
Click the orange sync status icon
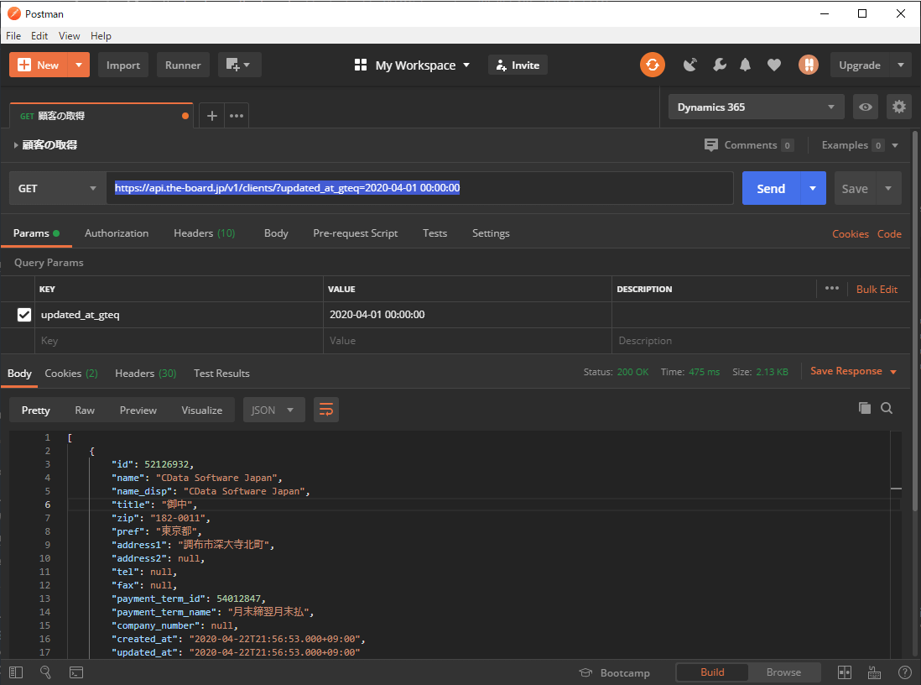[x=652, y=65]
